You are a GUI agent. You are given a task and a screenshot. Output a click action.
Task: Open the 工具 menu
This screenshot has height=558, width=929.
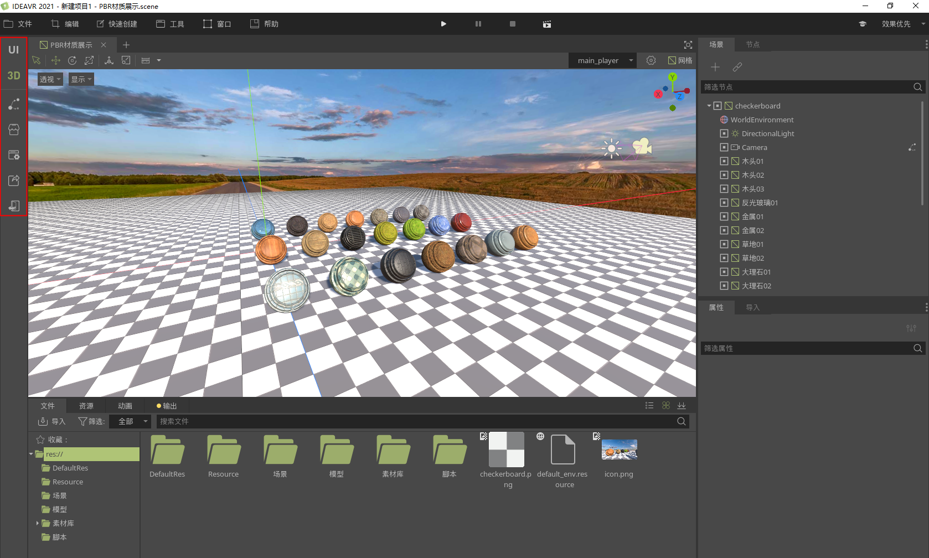pyautogui.click(x=170, y=24)
